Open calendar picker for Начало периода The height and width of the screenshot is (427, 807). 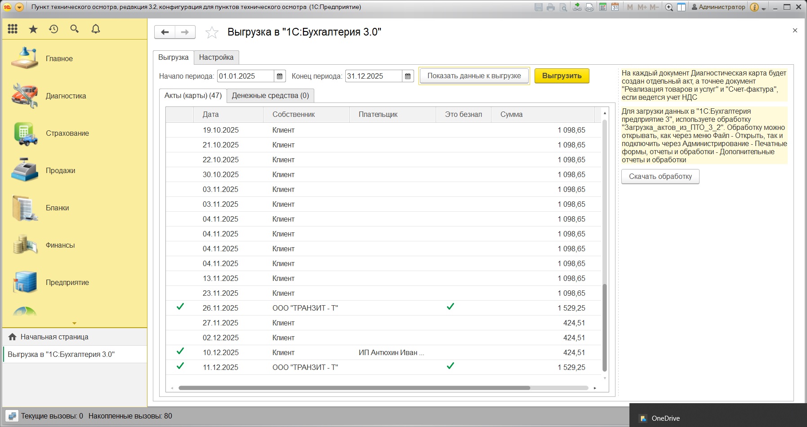pos(280,76)
